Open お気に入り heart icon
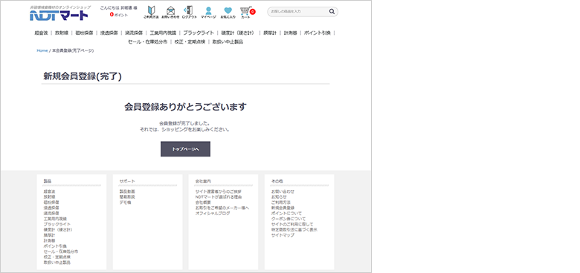This screenshot has height=273, width=580. coord(228,12)
